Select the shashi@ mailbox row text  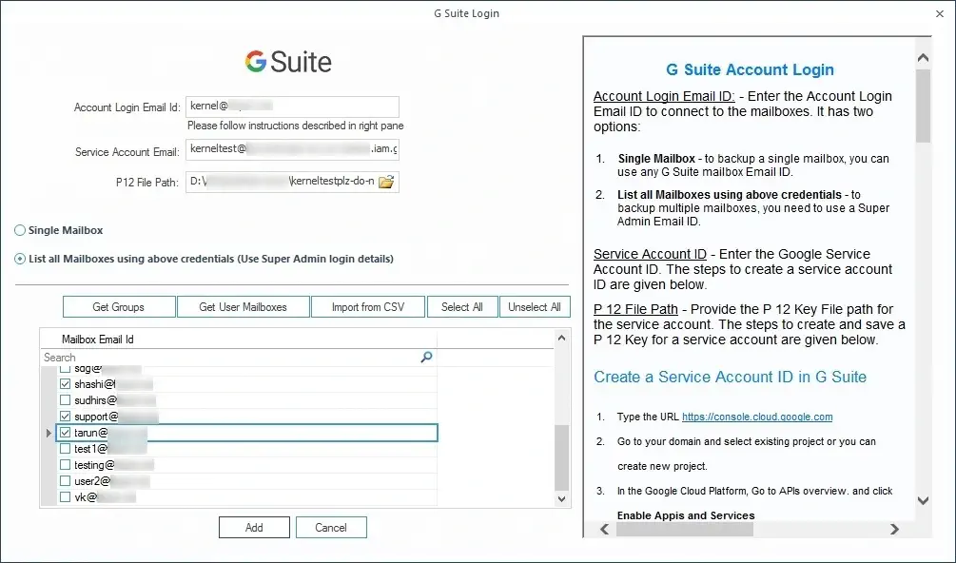(x=94, y=384)
